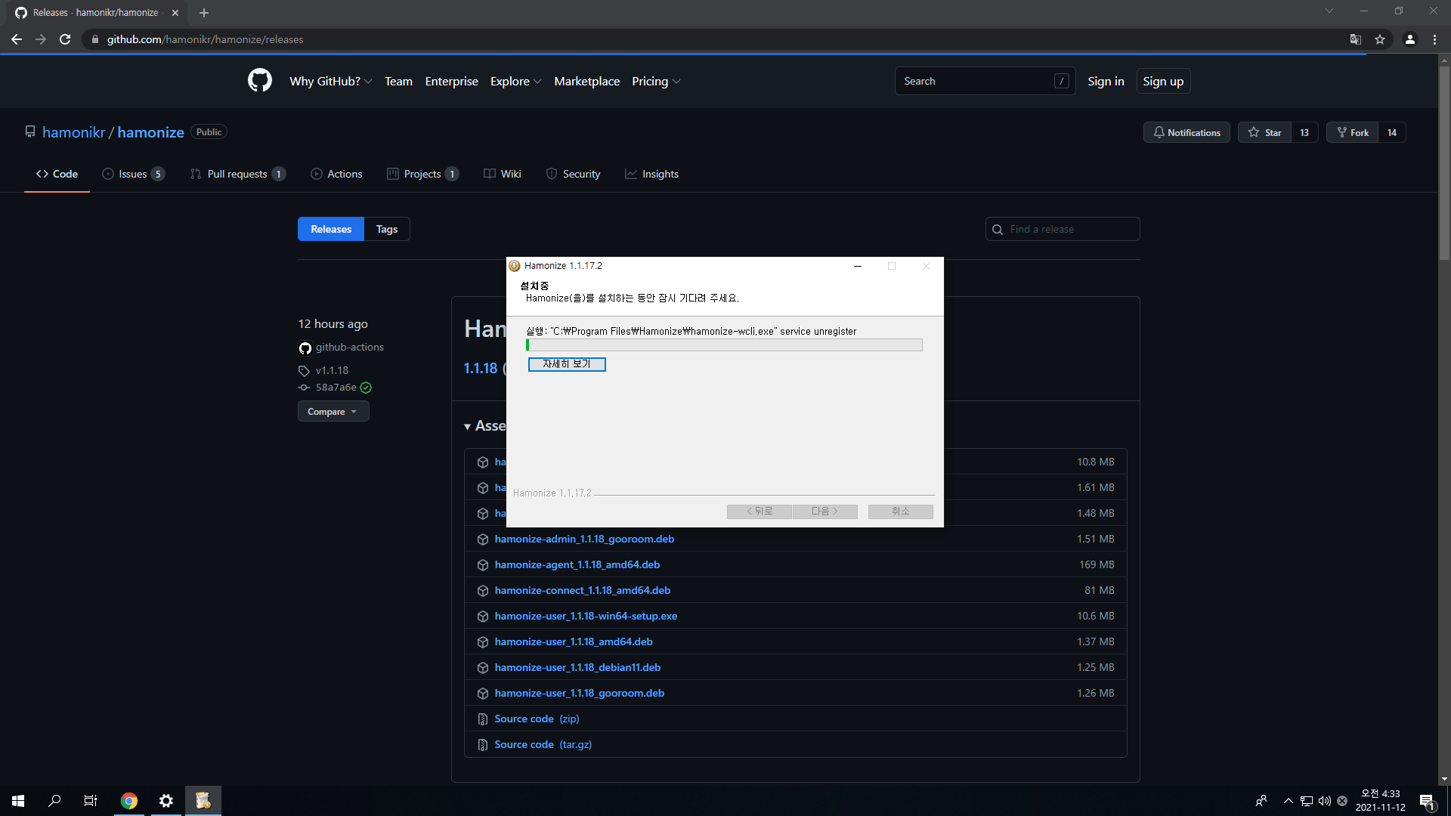The height and width of the screenshot is (816, 1451).
Task: Open hamonikr owner link
Action: click(73, 132)
